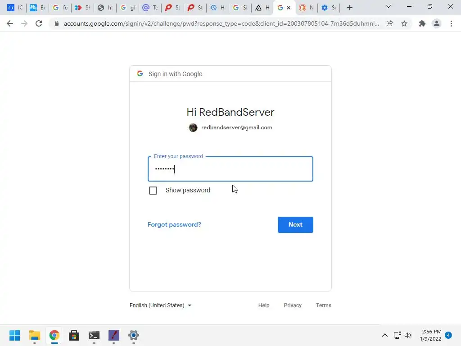The height and width of the screenshot is (346, 461).
Task: Enable the Show password checkbox
Action: coord(153,191)
